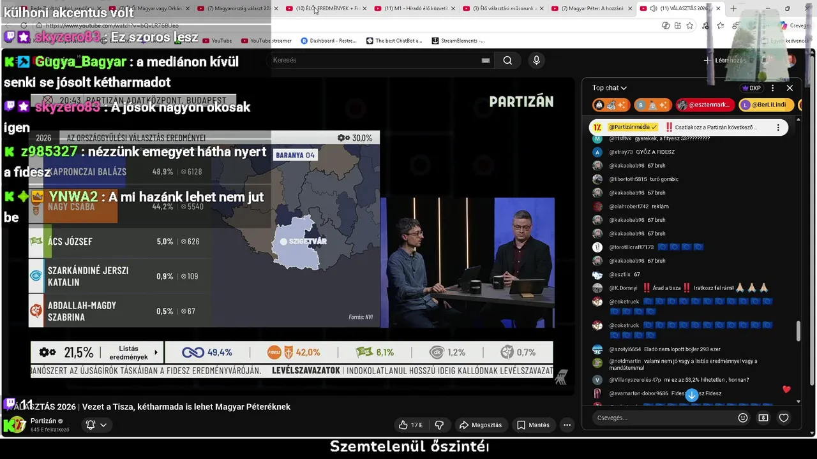
Task: Open the Dashboard - Restream bookmark
Action: coord(329,41)
